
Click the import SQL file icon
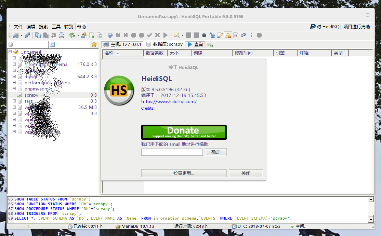[x=92, y=36]
